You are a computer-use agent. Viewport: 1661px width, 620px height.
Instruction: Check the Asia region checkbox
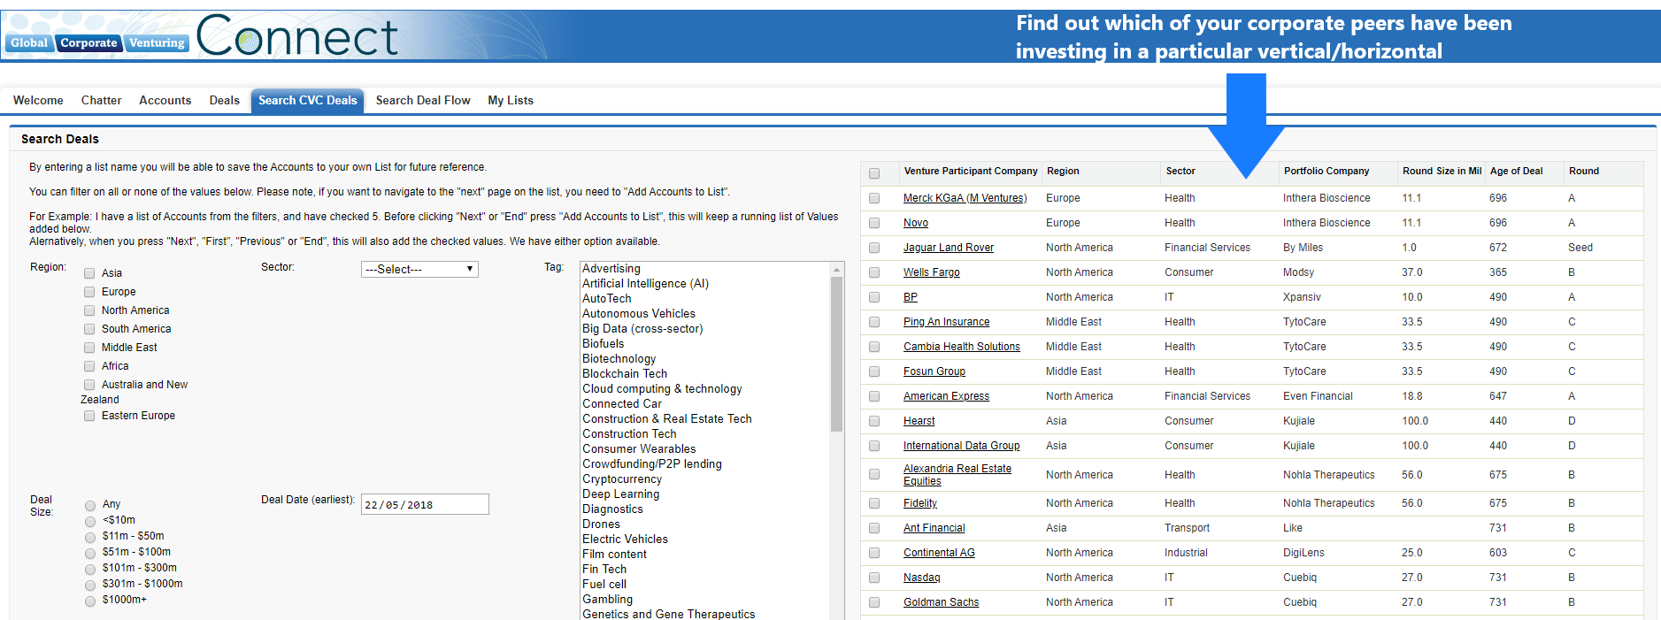point(89,273)
